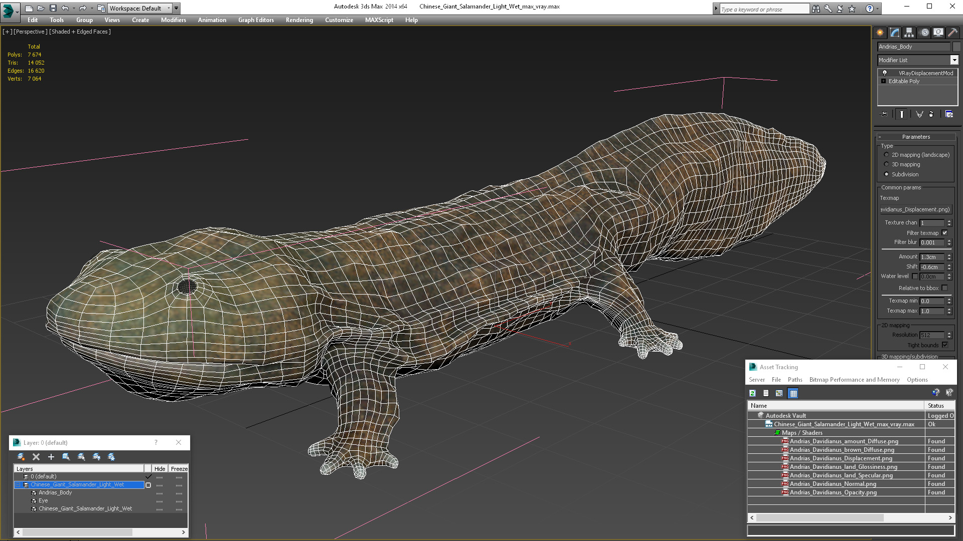Image resolution: width=963 pixels, height=541 pixels.
Task: Click Tree View icon in Asset Tracking
Action: (779, 393)
